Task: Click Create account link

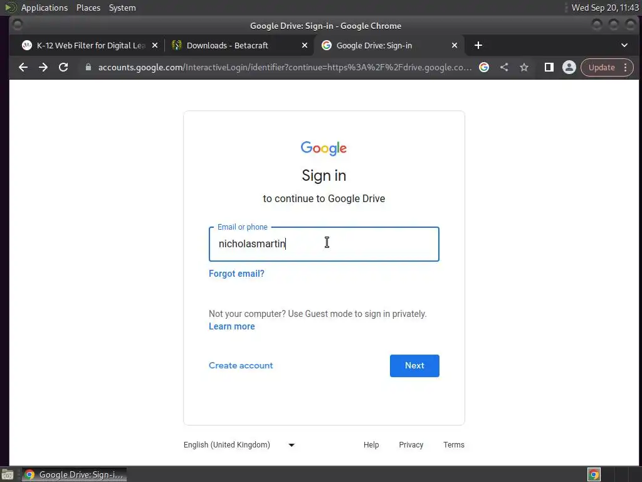Action: 241,366
